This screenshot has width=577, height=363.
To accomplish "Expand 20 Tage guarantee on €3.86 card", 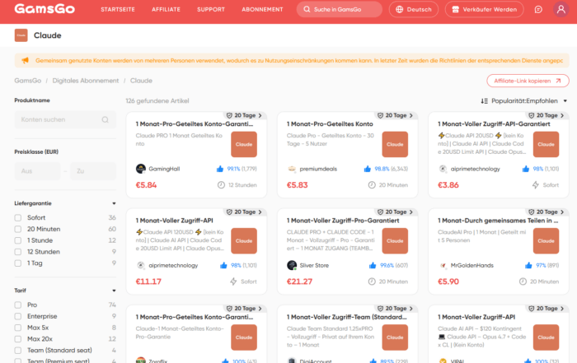I will (x=547, y=115).
